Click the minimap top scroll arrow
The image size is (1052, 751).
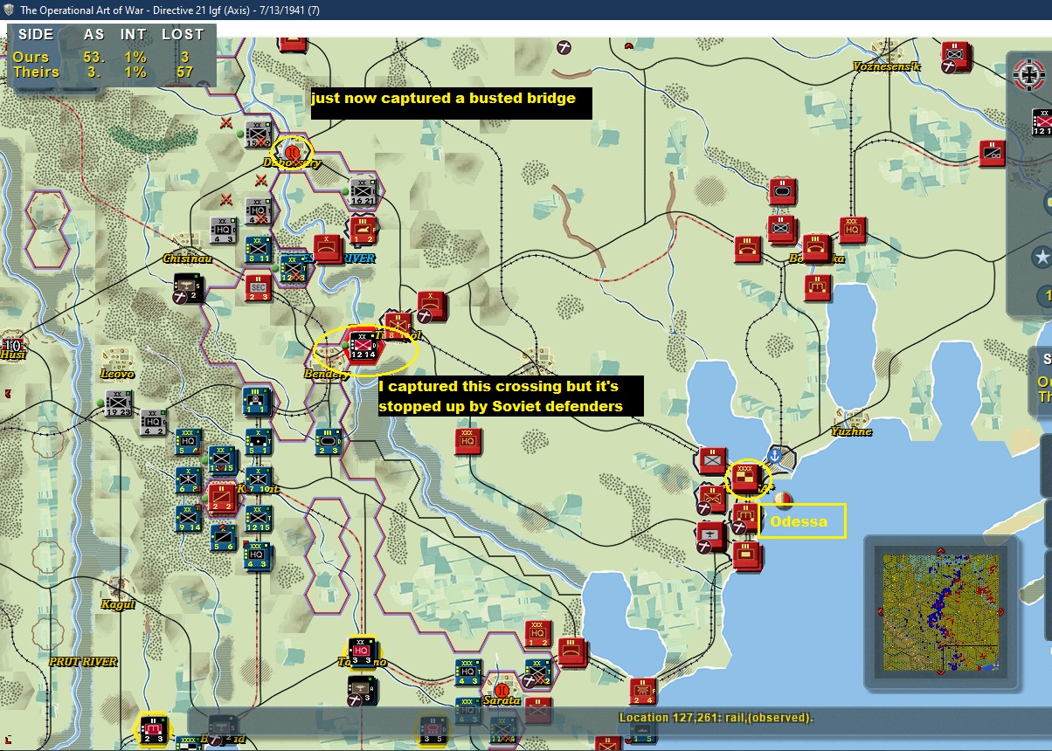[941, 550]
